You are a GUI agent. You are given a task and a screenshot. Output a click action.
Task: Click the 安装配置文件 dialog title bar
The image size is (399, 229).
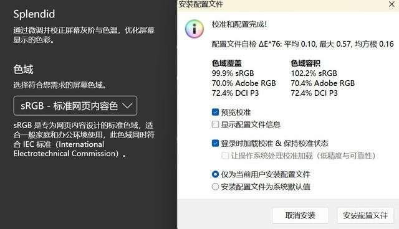point(282,4)
